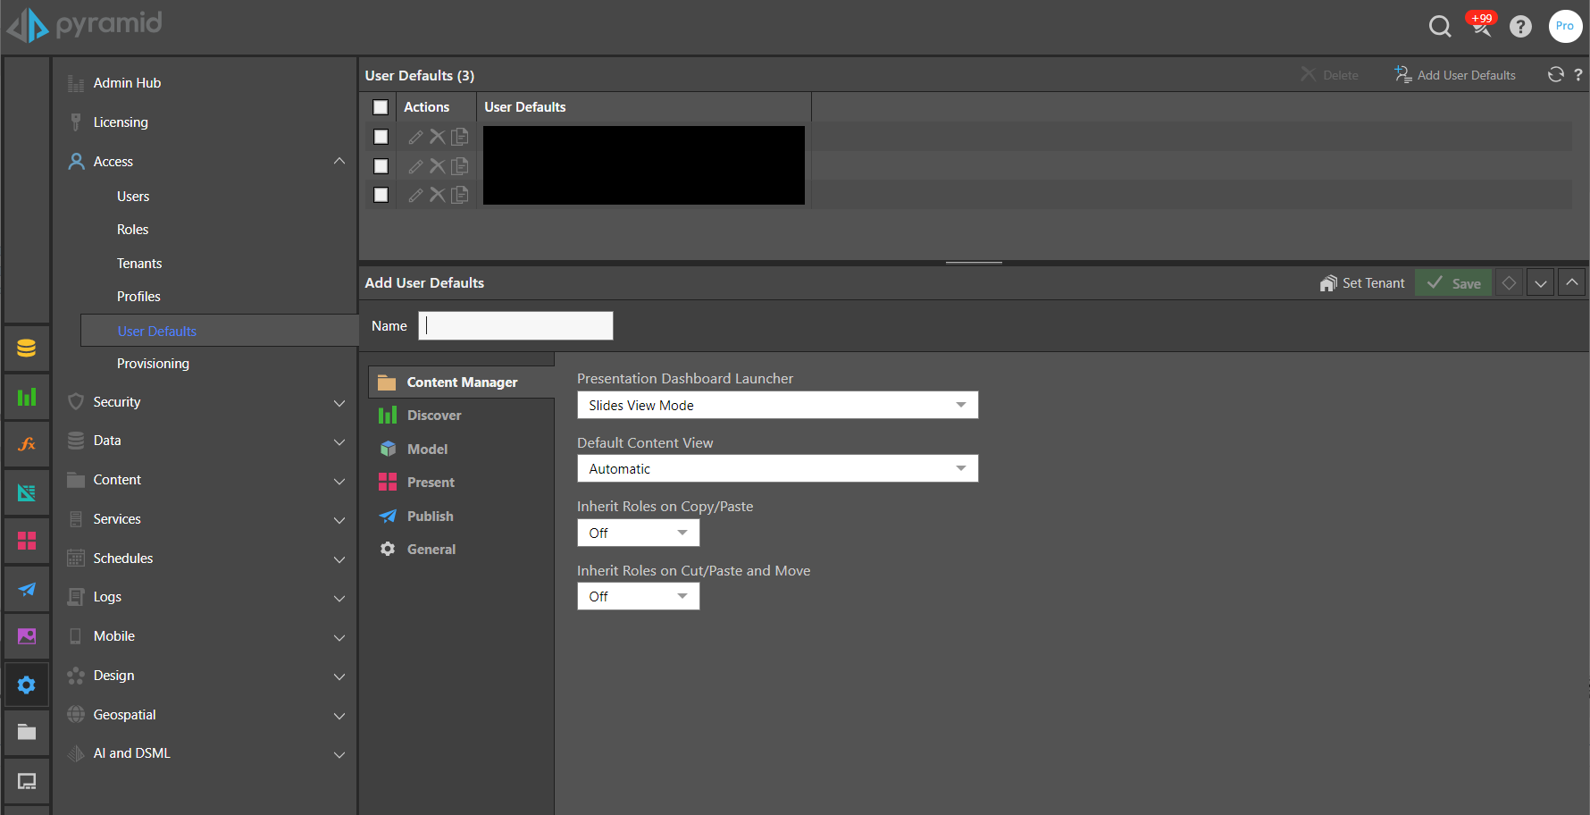This screenshot has height=815, width=1590.
Task: Click into the Name input field
Action: (x=515, y=326)
